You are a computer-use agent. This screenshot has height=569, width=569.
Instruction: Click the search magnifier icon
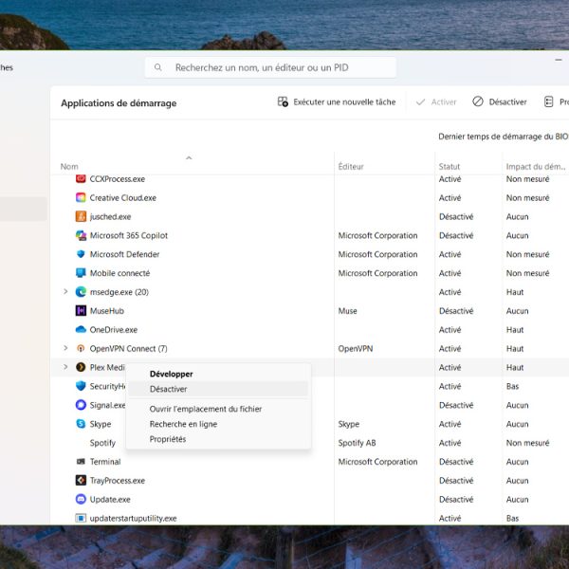[x=157, y=67]
